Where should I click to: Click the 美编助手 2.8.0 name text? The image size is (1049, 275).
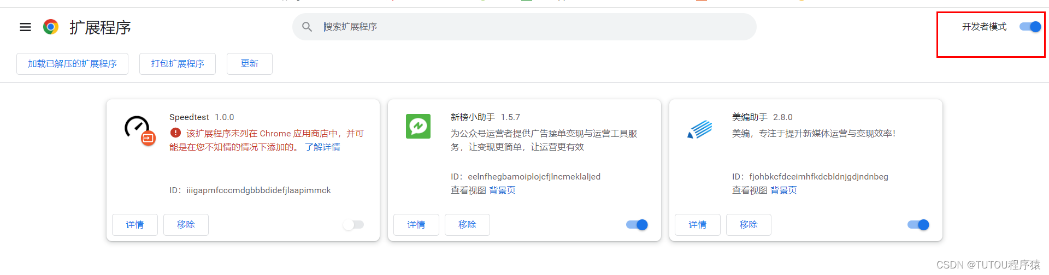(x=762, y=117)
